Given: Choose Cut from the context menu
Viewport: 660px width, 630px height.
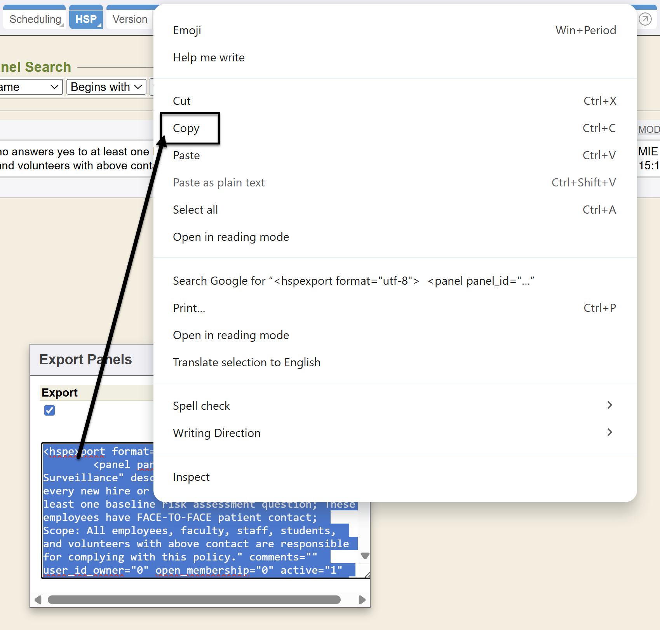Looking at the screenshot, I should coord(182,101).
